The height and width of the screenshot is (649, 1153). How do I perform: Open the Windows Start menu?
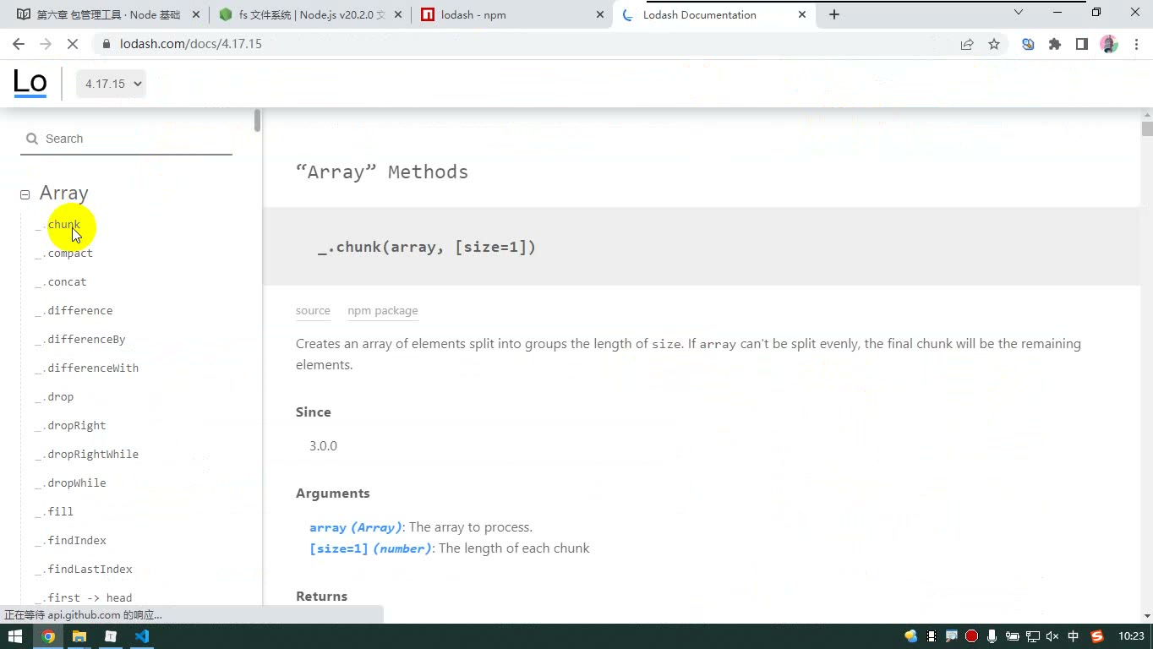pyautogui.click(x=15, y=636)
